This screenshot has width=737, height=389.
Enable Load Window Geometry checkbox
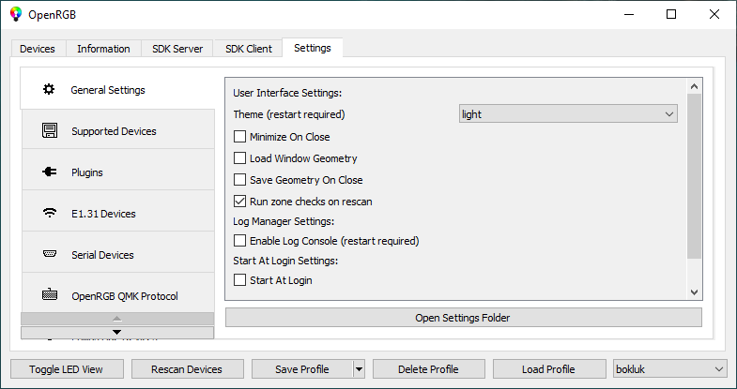[x=239, y=158]
